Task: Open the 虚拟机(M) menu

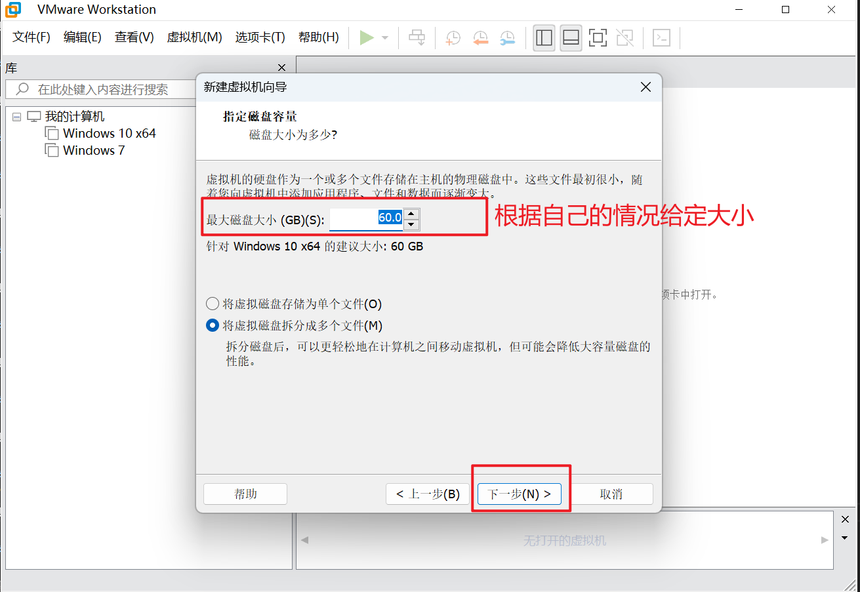Action: click(195, 37)
